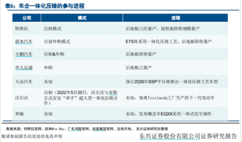This screenshot has height=142, width=242.
Task: Click the "沃尔沃" company cell
Action: click(22, 98)
